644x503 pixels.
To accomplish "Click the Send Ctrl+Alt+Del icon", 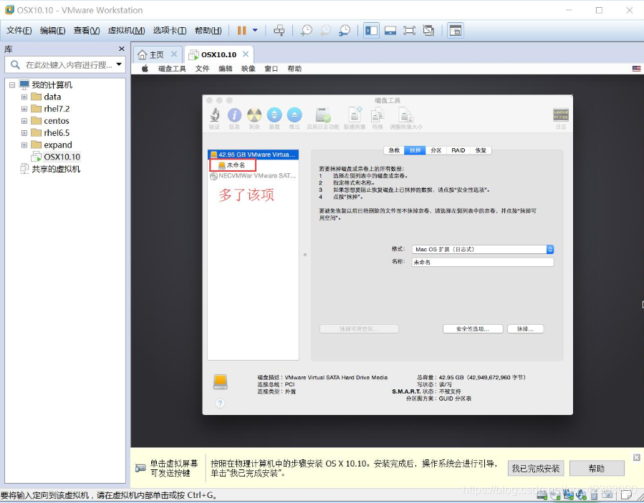I will (x=279, y=30).
